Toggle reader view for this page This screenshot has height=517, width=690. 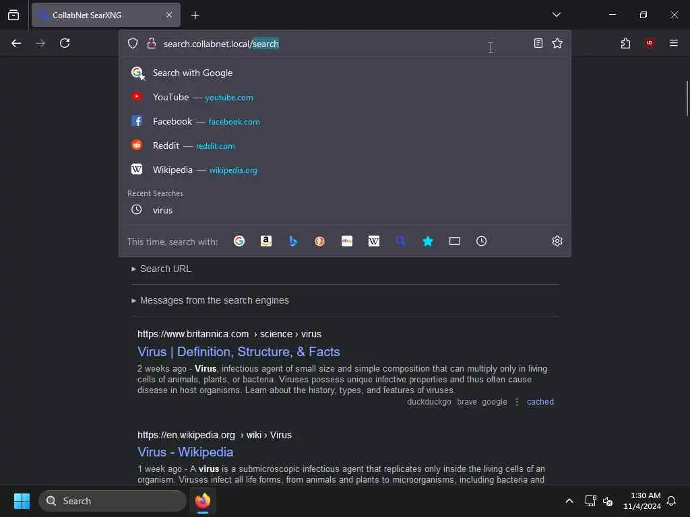(x=538, y=43)
